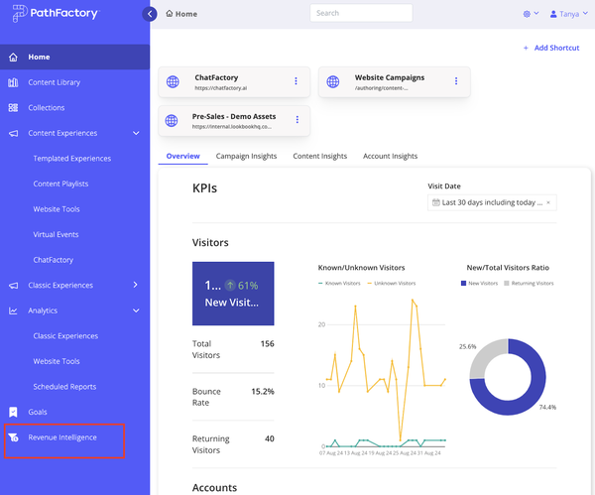Click the gray Returning Visitors donut segment
The height and width of the screenshot is (495, 595).
click(485, 356)
